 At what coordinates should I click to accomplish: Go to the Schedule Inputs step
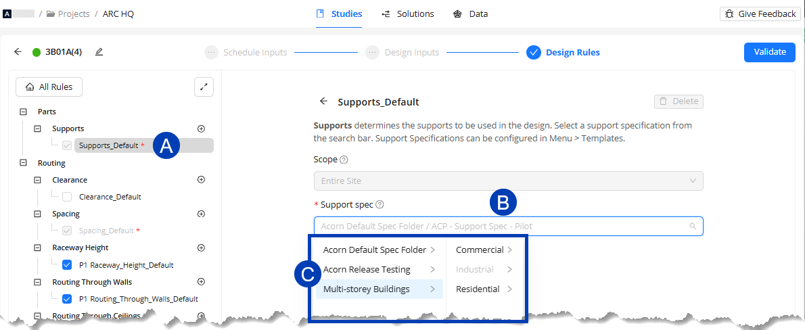(x=246, y=52)
